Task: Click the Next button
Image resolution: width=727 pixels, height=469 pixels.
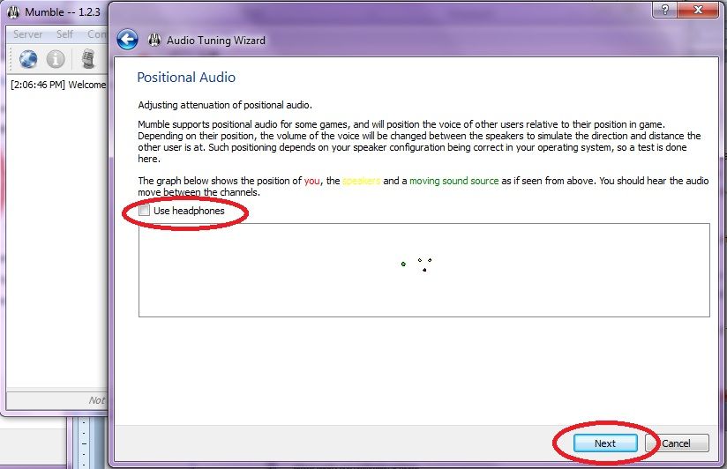Action: (605, 443)
